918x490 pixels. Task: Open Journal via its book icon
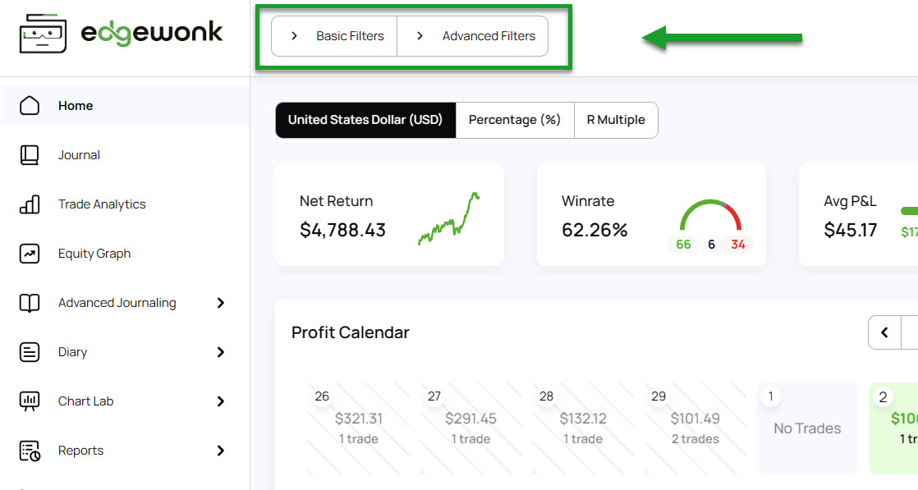tap(30, 155)
